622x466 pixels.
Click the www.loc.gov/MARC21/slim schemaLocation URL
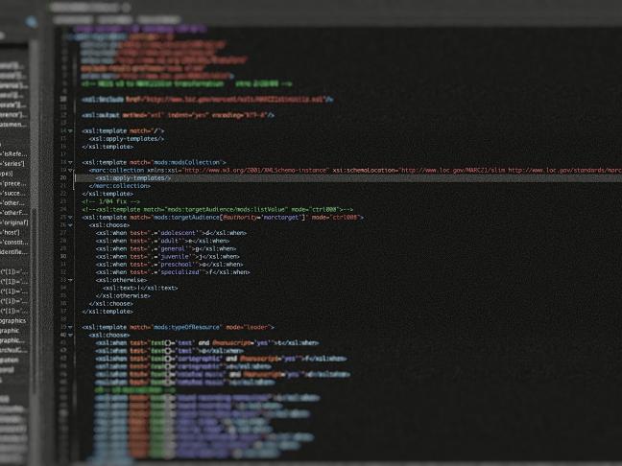[452, 170]
